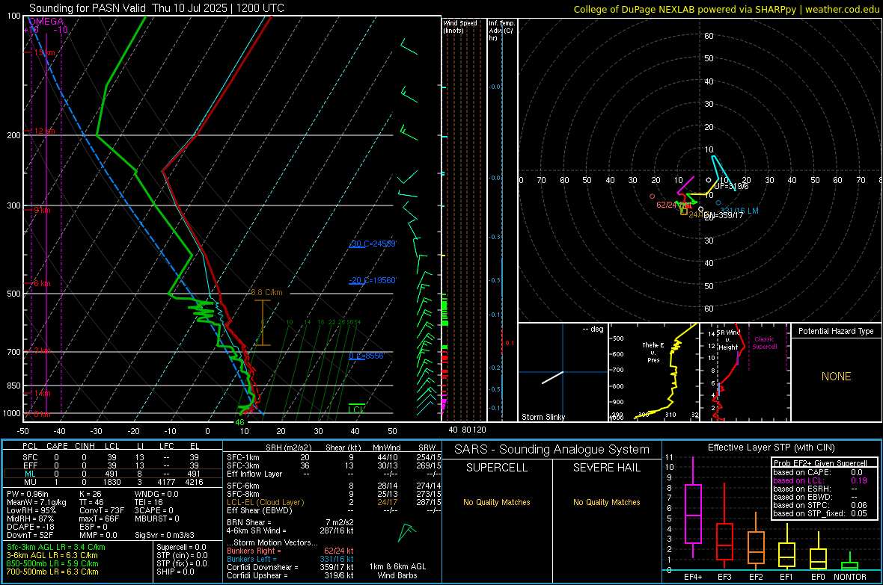The height and width of the screenshot is (585, 883).
Task: Click the 'SHIP = 0.0' value
Action: click(x=175, y=572)
